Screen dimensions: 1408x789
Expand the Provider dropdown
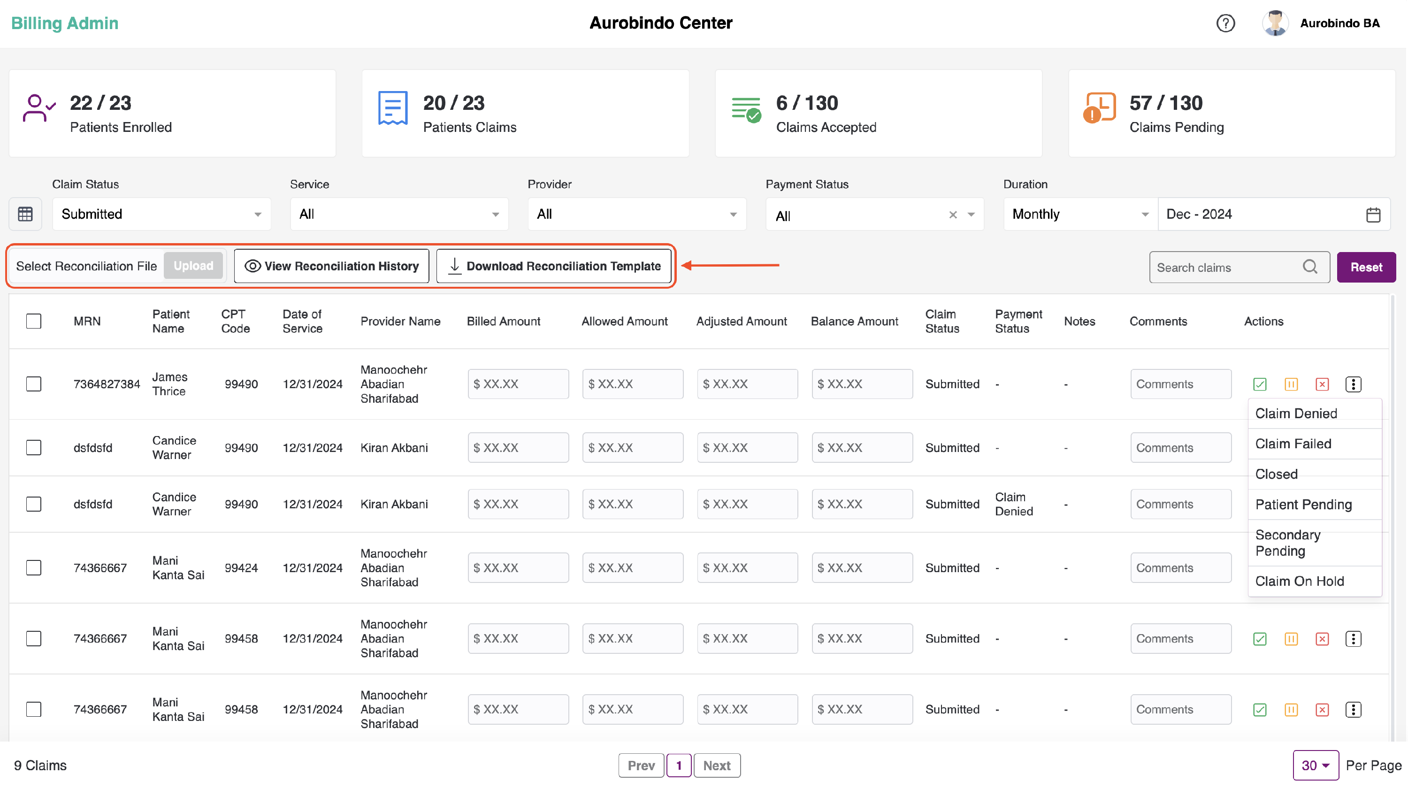[637, 214]
